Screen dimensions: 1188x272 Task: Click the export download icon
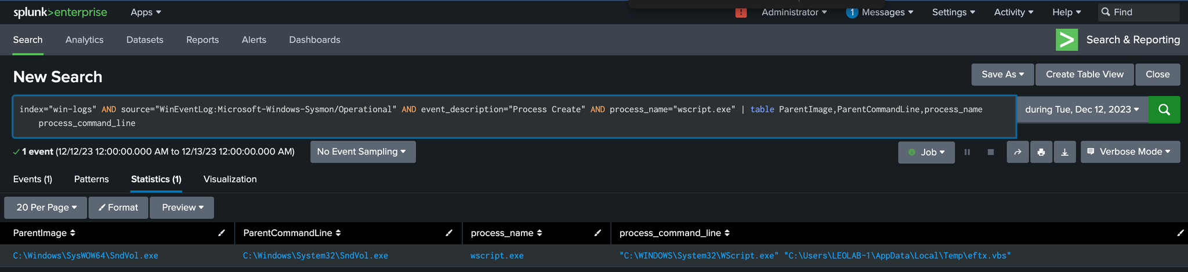click(x=1064, y=152)
